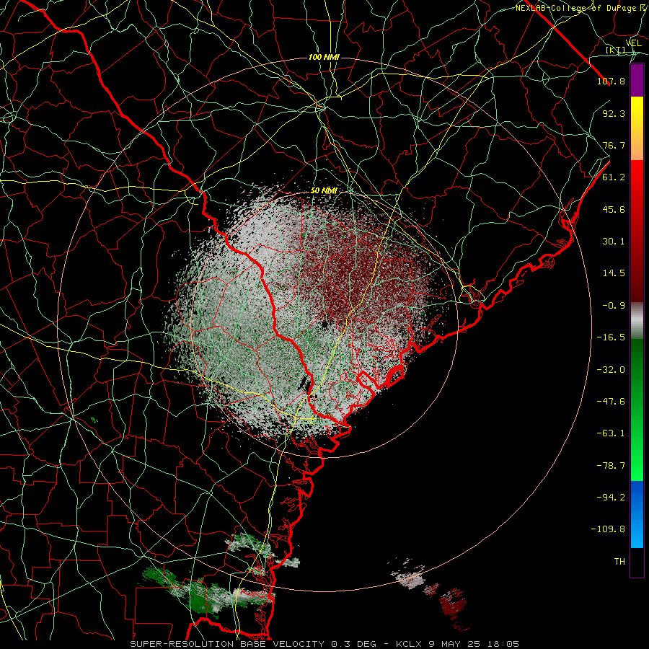Image resolution: width=649 pixels, height=649 pixels.
Task: Pick the purple segment of the color bar
Action: click(x=637, y=81)
